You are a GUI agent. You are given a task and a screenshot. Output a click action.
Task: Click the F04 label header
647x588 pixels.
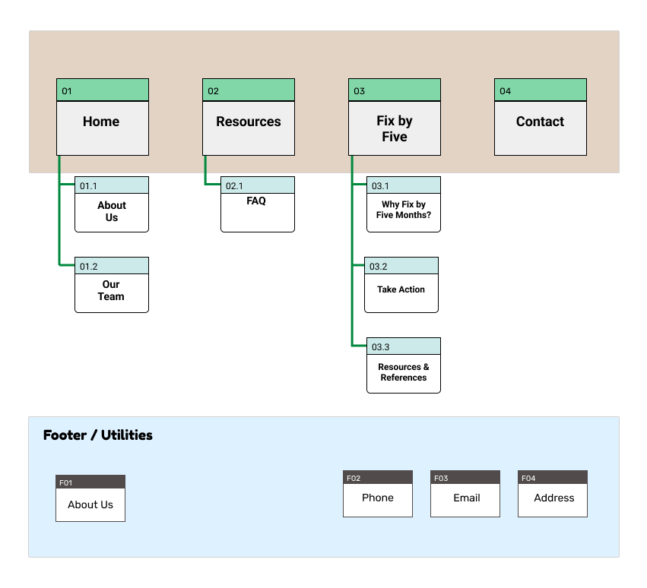click(553, 478)
